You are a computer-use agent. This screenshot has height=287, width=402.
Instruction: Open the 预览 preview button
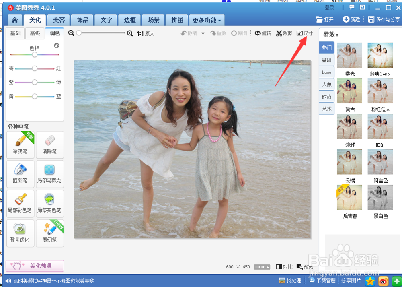305,267
